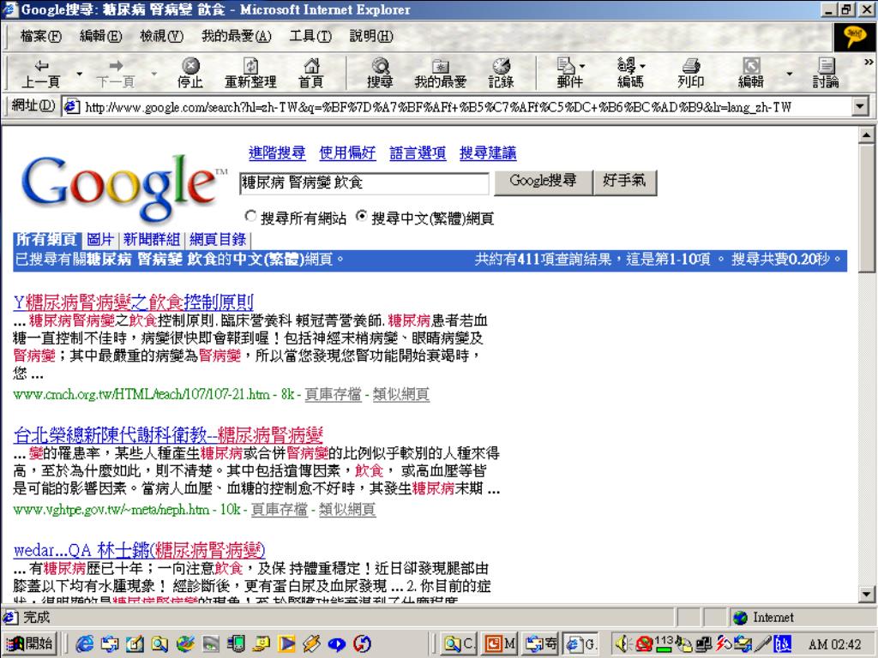Open the address bar dropdown
Screen dimensions: 878x658
860,105
